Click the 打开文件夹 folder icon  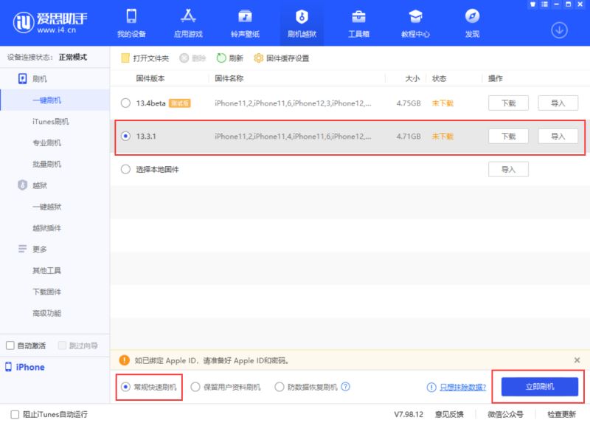pyautogui.click(x=125, y=58)
